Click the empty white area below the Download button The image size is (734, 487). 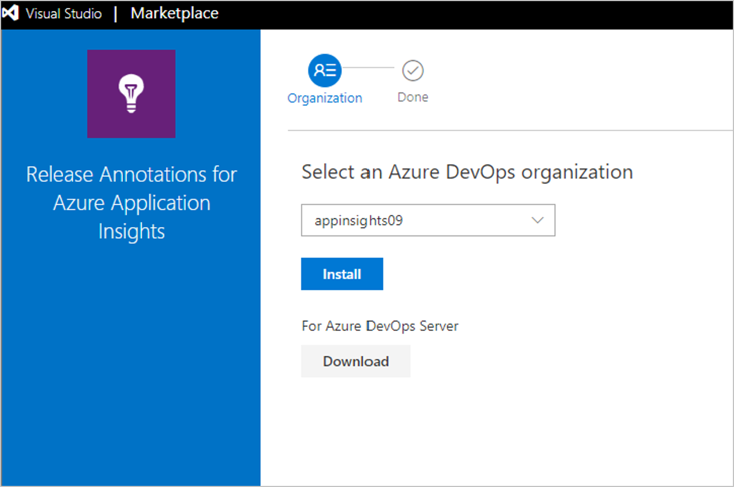click(496, 432)
